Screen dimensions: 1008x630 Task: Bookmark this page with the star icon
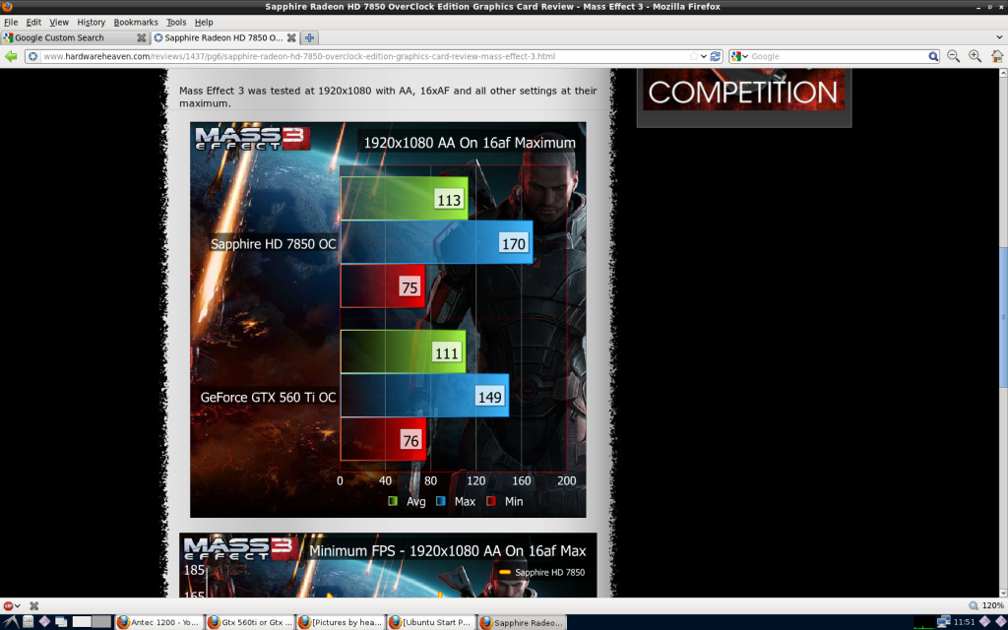694,56
